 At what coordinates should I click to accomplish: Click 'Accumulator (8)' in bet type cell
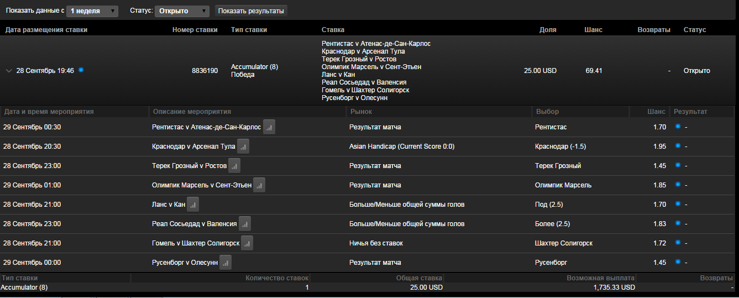tap(254, 67)
